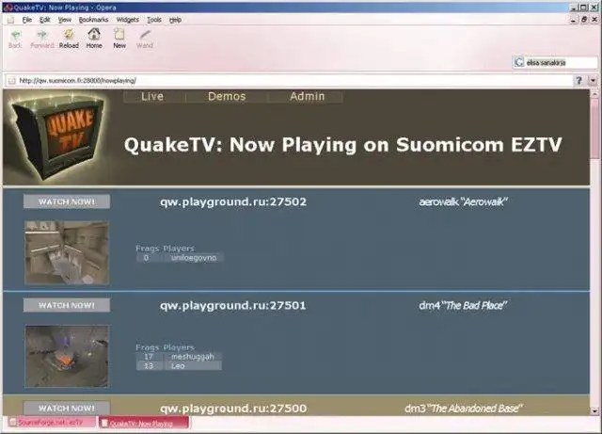Open a New page icon
This screenshot has width=602, height=434.
[119, 34]
